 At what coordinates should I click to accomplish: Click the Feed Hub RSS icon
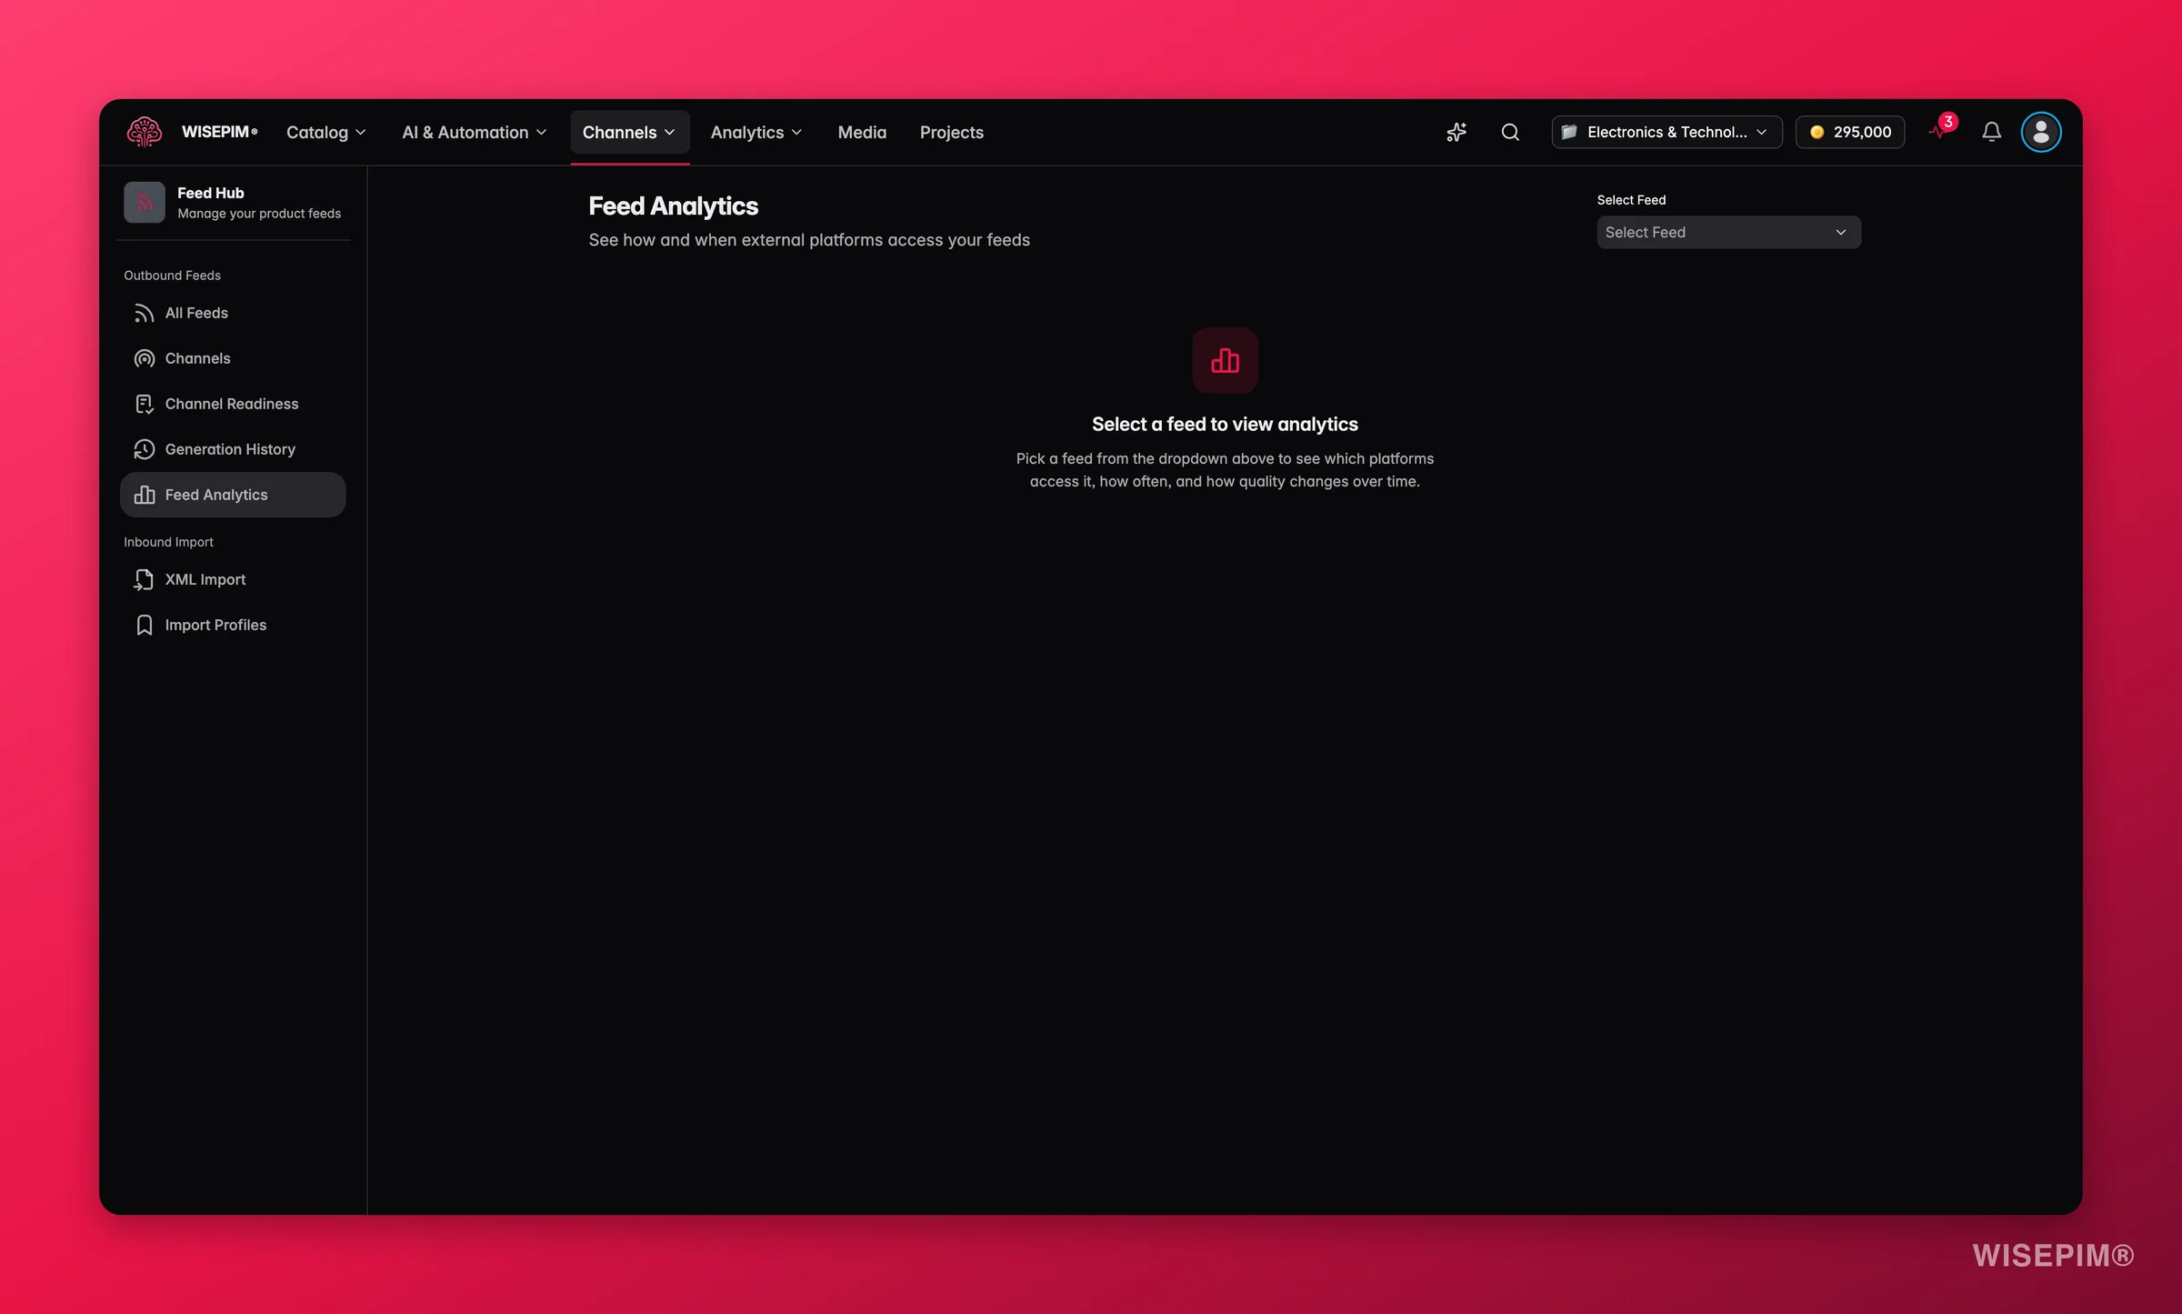point(144,202)
